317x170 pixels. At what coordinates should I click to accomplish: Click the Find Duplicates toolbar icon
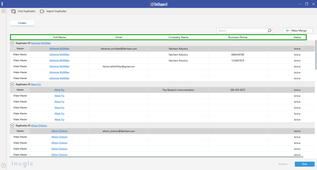click(14, 11)
